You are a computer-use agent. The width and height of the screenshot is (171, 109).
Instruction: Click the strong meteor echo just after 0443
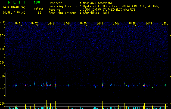click(56, 84)
